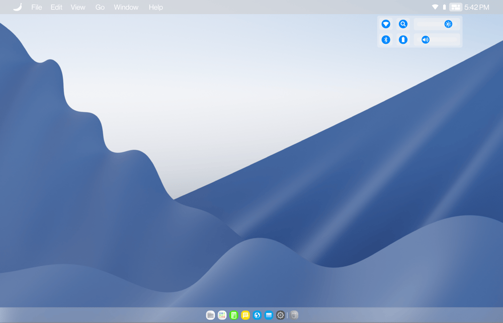The height and width of the screenshot is (323, 503).
Task: Click the battery button in control center
Action: 403,40
